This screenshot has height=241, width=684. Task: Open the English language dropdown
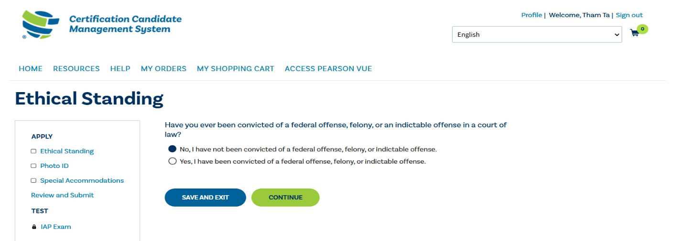coord(537,34)
